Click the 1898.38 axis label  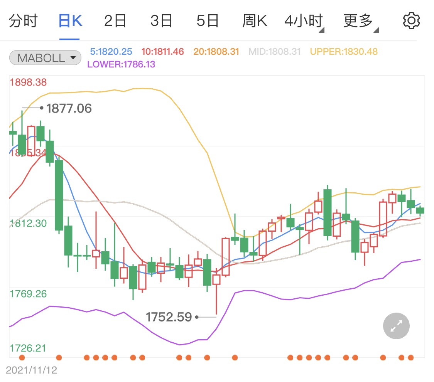(x=28, y=82)
